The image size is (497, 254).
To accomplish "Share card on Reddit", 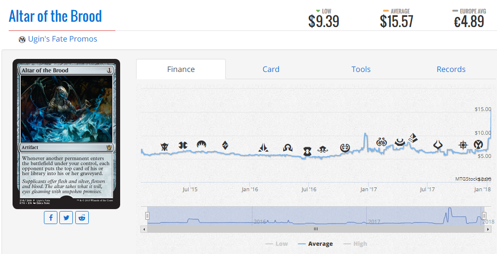I will pyautogui.click(x=82, y=217).
